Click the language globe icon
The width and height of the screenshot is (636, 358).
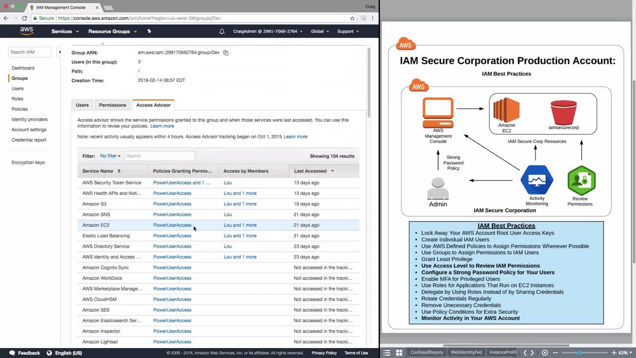[49, 353]
